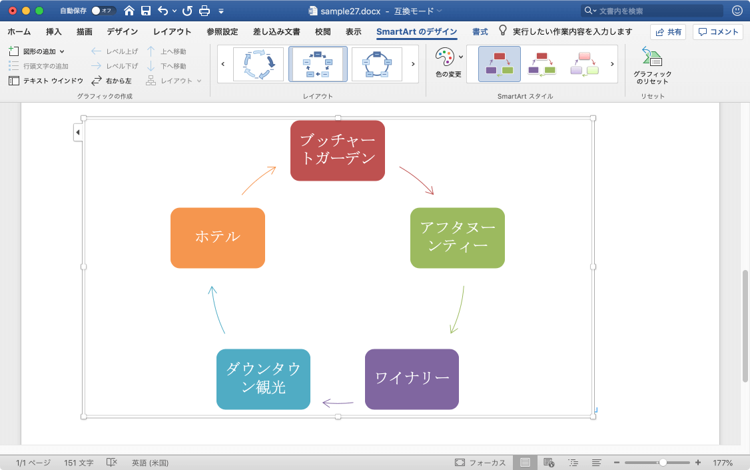The width and height of the screenshot is (750, 470).
Task: Switch to print layout view icon
Action: [x=525, y=463]
